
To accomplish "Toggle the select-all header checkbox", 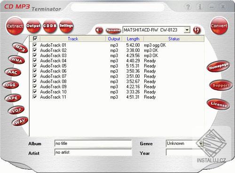I will click(35, 39).
